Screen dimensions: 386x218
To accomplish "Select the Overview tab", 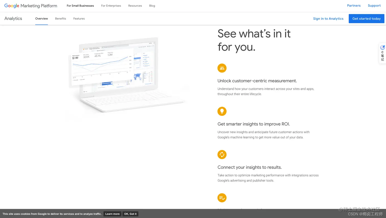I will (42, 19).
